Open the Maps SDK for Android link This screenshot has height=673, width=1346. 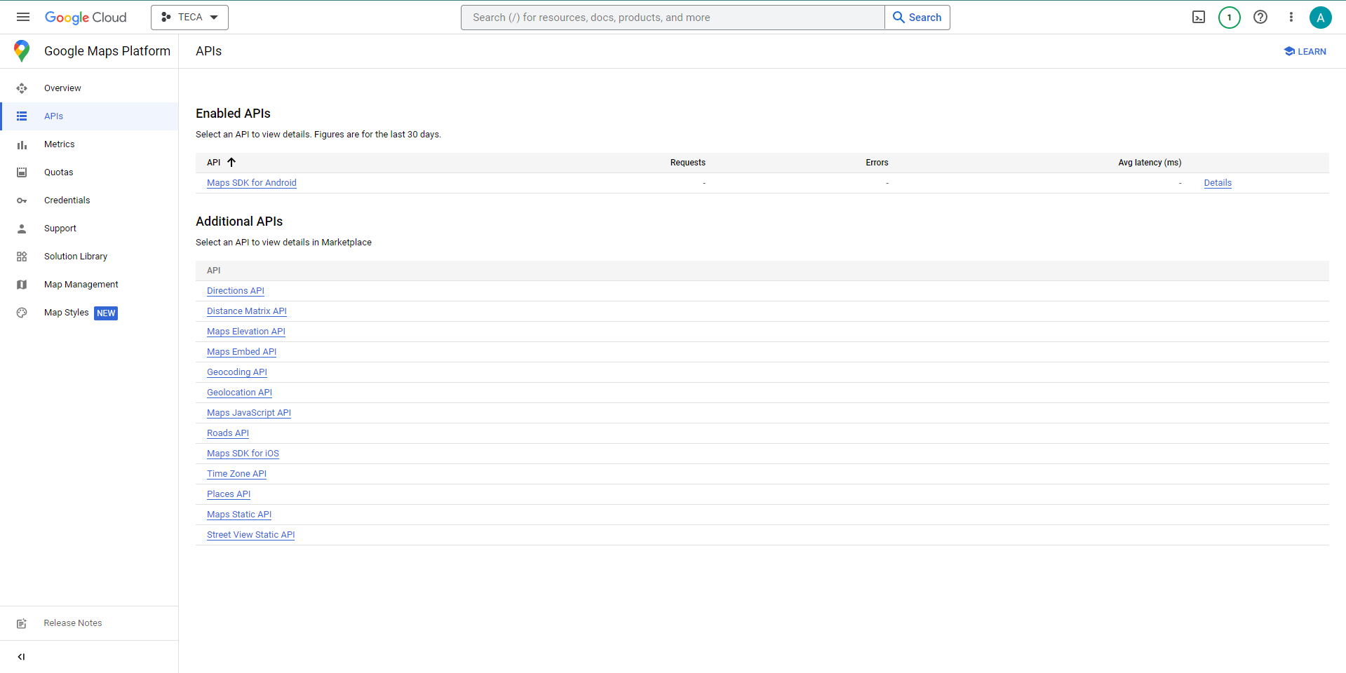251,183
